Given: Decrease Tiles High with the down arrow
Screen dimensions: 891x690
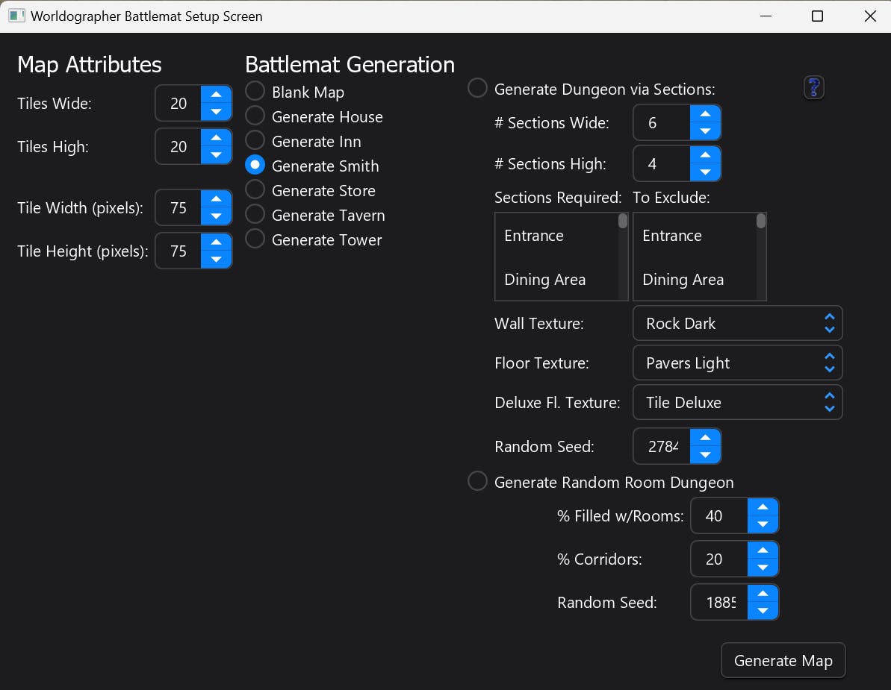Looking at the screenshot, I should (x=216, y=155).
